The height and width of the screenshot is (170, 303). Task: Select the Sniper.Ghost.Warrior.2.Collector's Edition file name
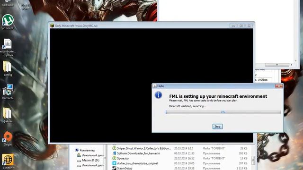coord(144,148)
